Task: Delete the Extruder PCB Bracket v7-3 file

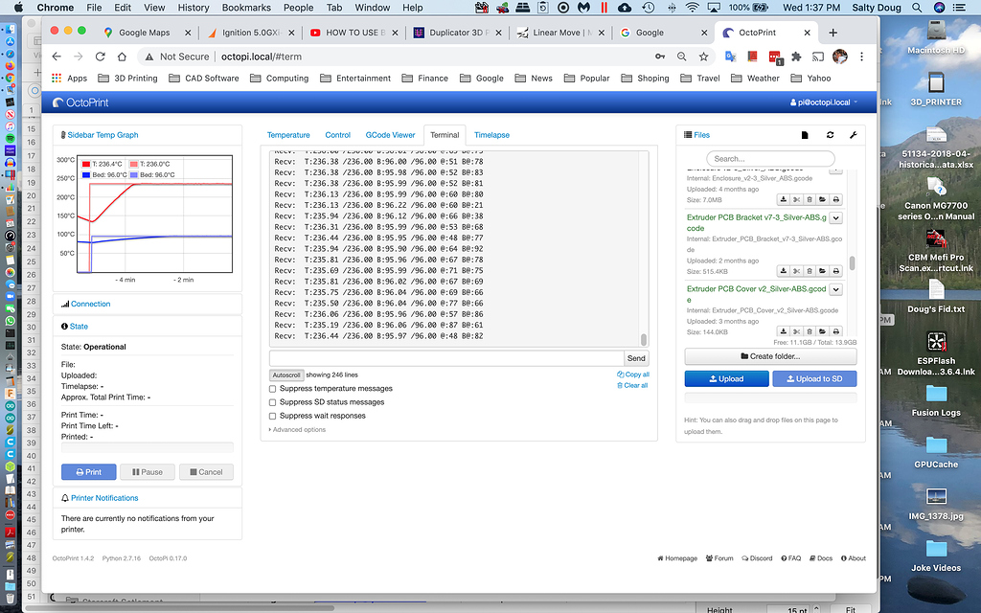Action: (x=810, y=272)
